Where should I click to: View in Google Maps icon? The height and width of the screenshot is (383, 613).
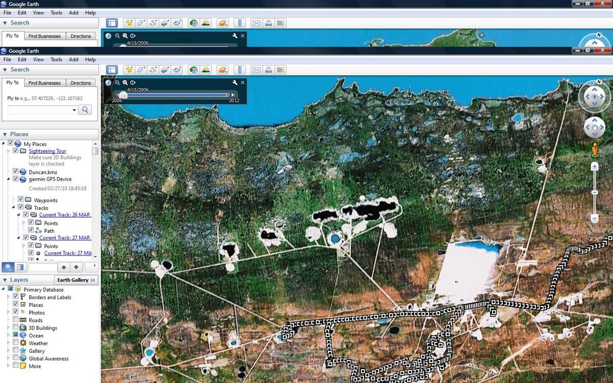point(281,70)
